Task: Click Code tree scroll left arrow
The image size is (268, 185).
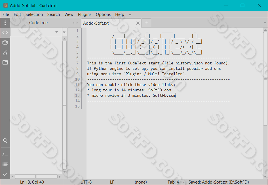Action: click(13, 176)
